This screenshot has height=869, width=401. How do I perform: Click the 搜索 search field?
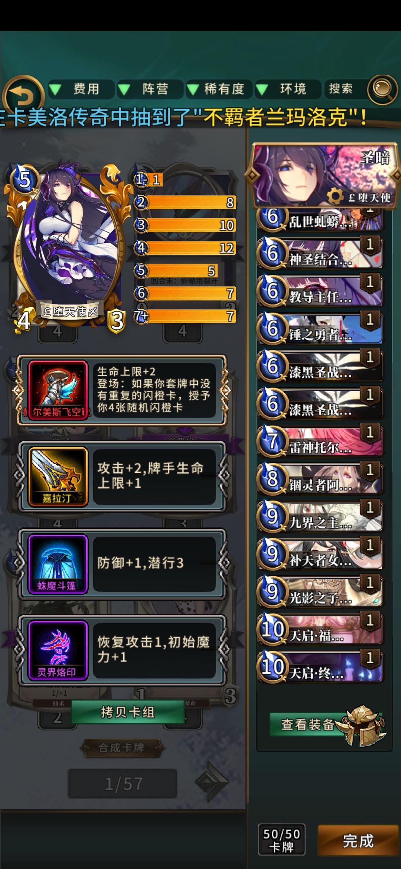[x=344, y=89]
